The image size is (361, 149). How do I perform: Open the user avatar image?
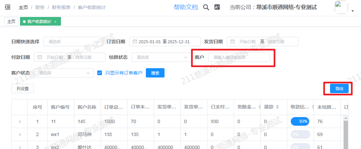click(x=341, y=7)
